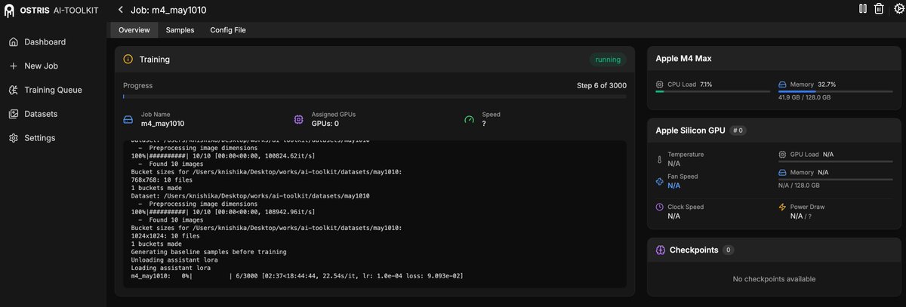Switch to the Samples tab
The height and width of the screenshot is (307, 906).
click(x=180, y=30)
